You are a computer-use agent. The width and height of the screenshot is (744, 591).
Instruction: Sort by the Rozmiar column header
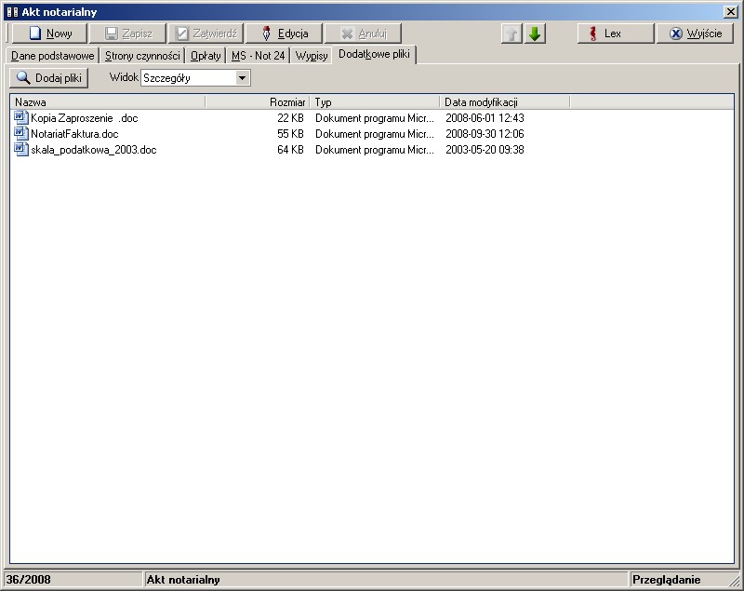click(258, 102)
